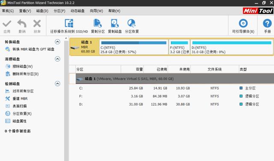Restore down the Partition Wizard window
This screenshot has height=161, width=274.
tap(264, 3)
